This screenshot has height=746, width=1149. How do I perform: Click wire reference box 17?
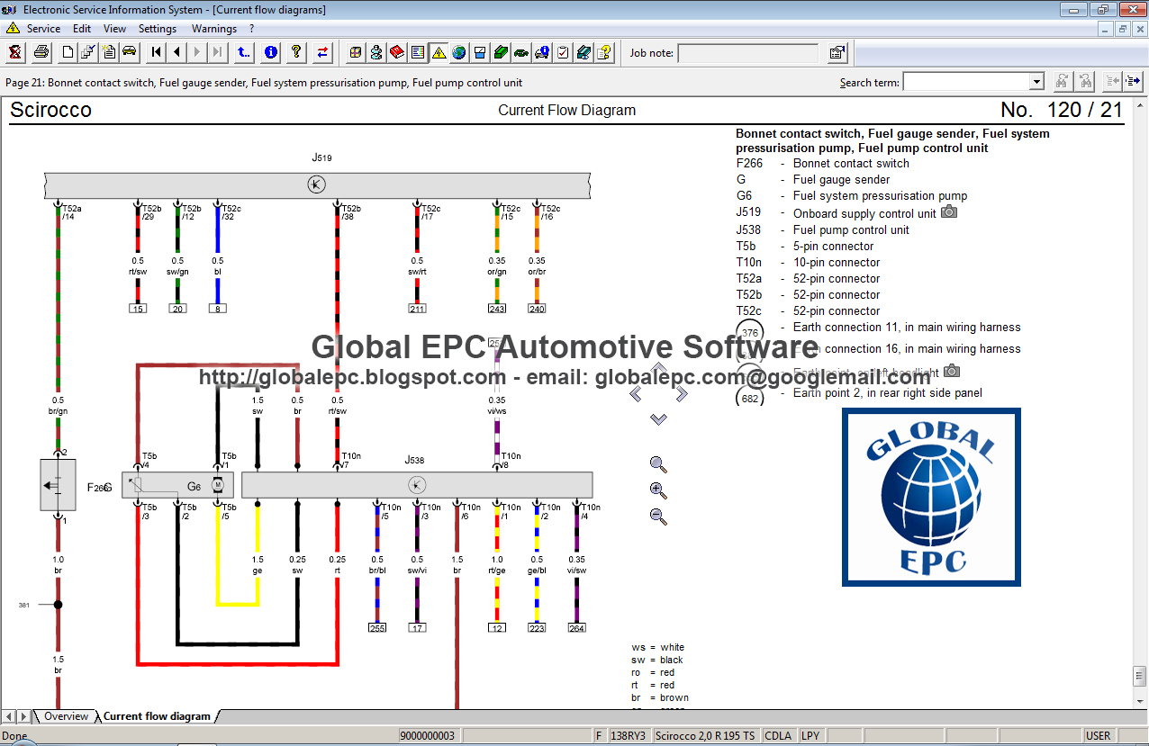(417, 628)
